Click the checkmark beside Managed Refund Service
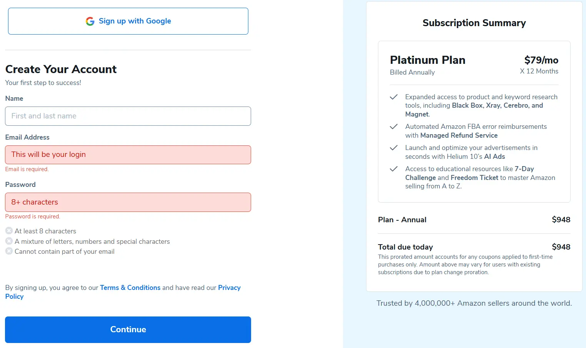The height and width of the screenshot is (348, 586). (x=394, y=127)
